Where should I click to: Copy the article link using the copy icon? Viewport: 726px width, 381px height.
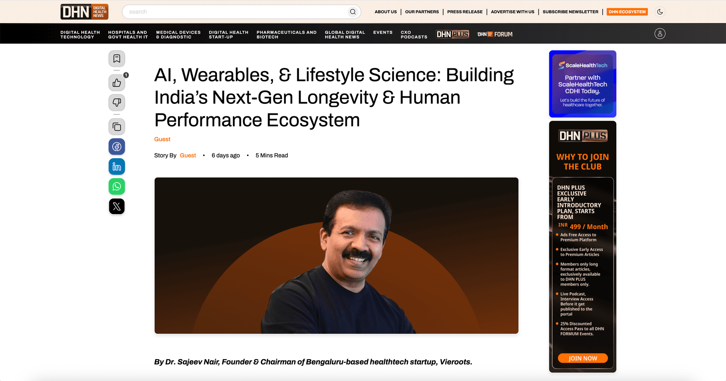click(x=116, y=126)
